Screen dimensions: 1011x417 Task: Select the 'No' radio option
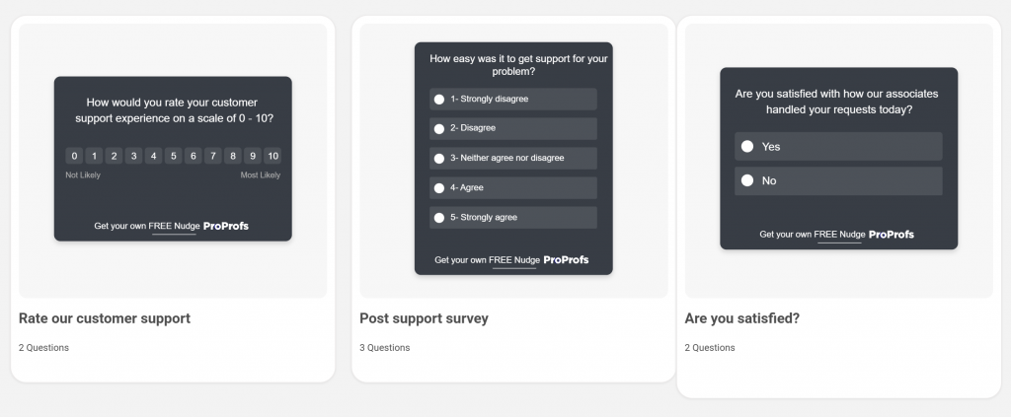(747, 181)
